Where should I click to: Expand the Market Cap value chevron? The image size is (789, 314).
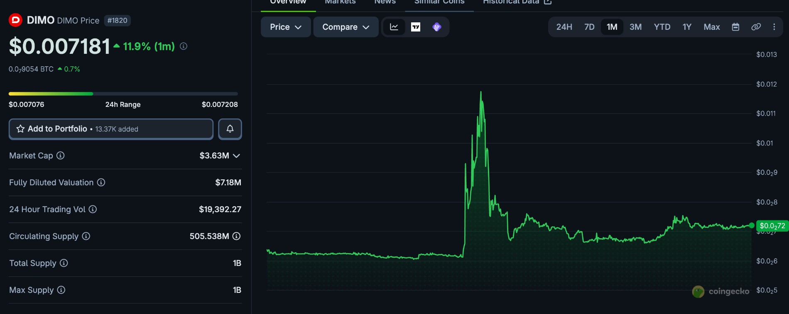pyautogui.click(x=237, y=156)
